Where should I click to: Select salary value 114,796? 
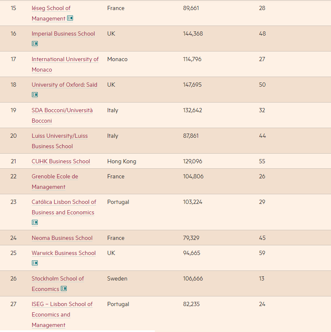tap(192, 59)
